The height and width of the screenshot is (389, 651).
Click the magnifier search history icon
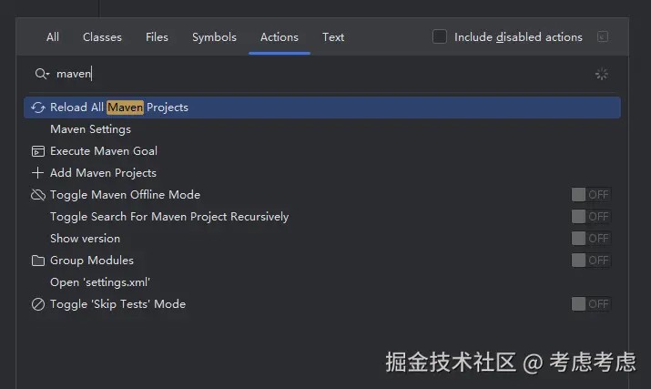pyautogui.click(x=42, y=74)
